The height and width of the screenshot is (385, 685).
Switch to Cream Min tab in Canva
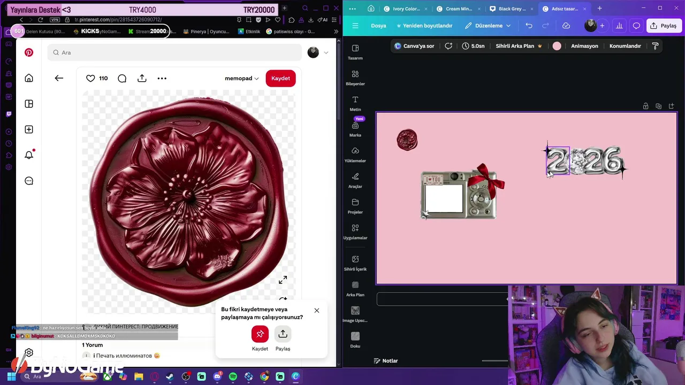click(458, 9)
